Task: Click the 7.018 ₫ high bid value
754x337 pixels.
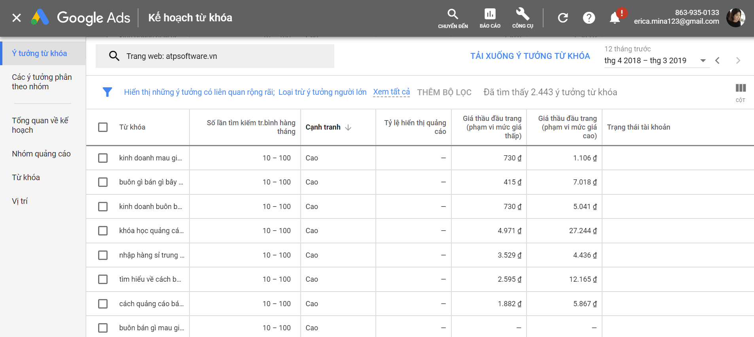Action: [585, 182]
